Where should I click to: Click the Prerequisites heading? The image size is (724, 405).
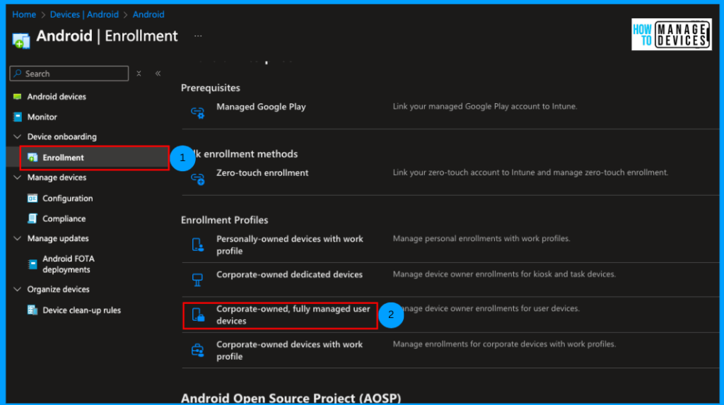coord(211,88)
